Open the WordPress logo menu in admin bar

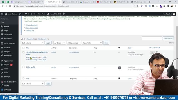pos(2,14)
